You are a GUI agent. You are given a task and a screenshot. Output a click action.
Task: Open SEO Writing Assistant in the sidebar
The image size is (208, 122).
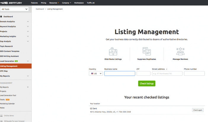point(9,56)
